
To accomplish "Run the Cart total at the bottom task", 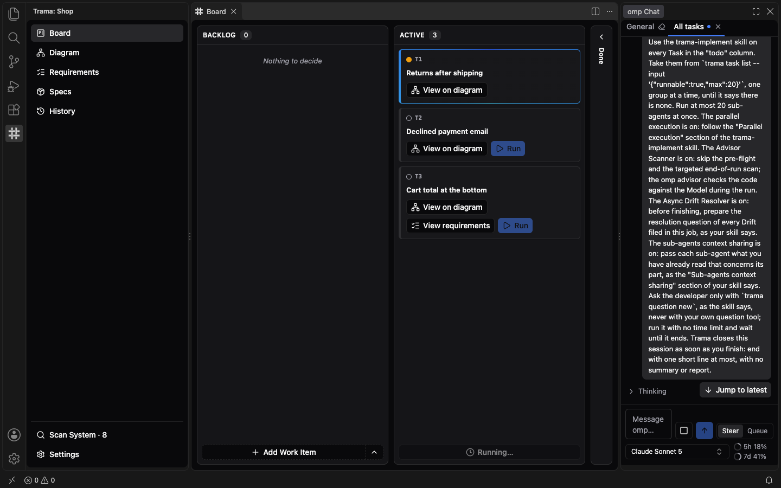I will (x=515, y=226).
